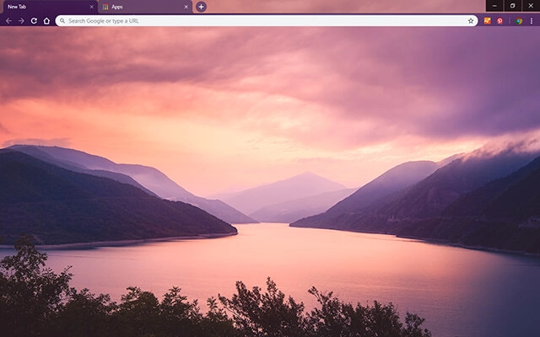Switch to the New Tab tab

[x=49, y=7]
